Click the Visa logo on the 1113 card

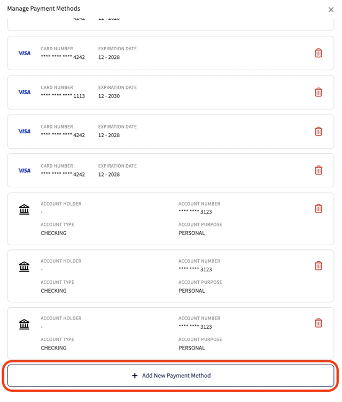click(25, 92)
